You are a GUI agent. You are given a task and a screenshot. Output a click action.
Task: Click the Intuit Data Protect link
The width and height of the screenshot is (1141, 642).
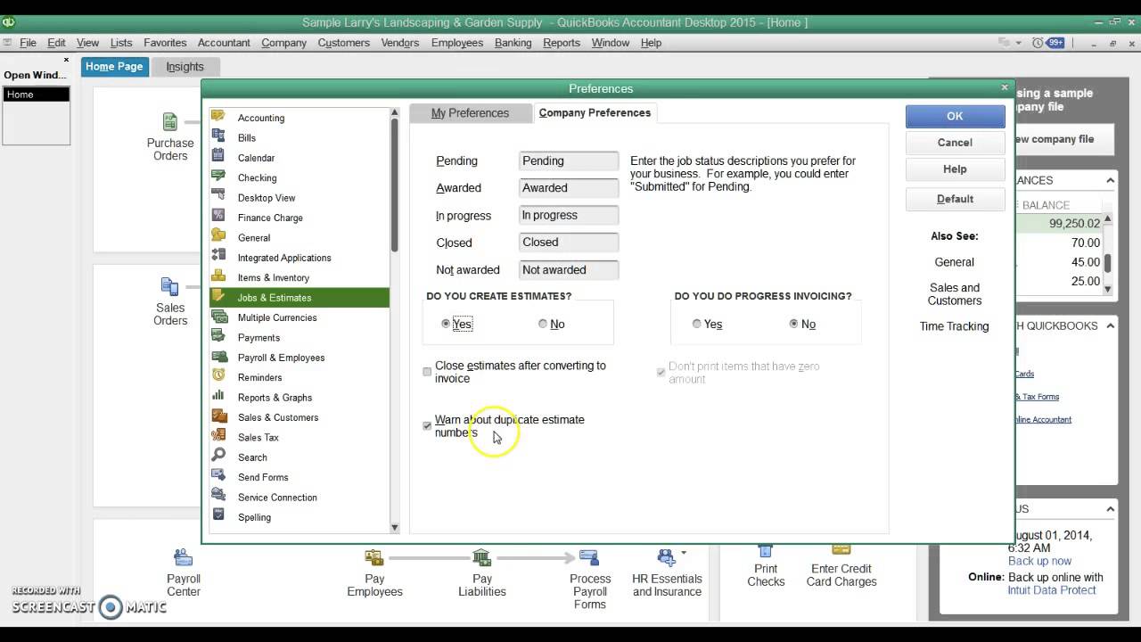click(1052, 590)
